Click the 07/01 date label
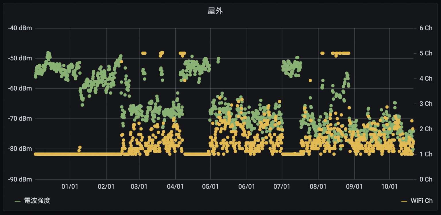 pyautogui.click(x=282, y=187)
